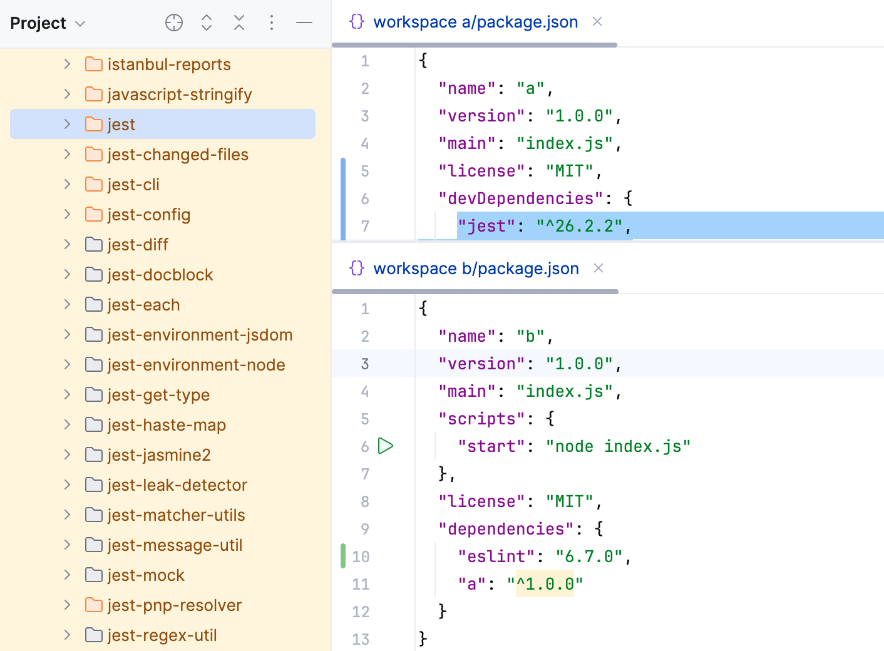Click the Expand All icon in Project toolbar
This screenshot has height=651, width=884.
coord(207,23)
